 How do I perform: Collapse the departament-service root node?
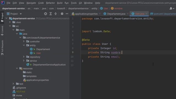pyautogui.click(x=7, y=18)
